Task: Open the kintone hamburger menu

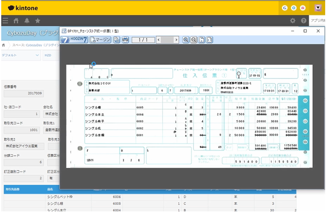Action: 5,21
